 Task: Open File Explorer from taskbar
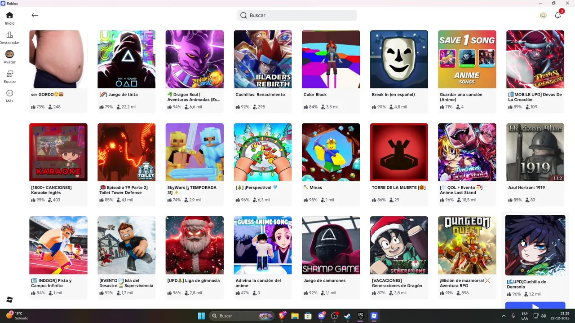coord(295,316)
